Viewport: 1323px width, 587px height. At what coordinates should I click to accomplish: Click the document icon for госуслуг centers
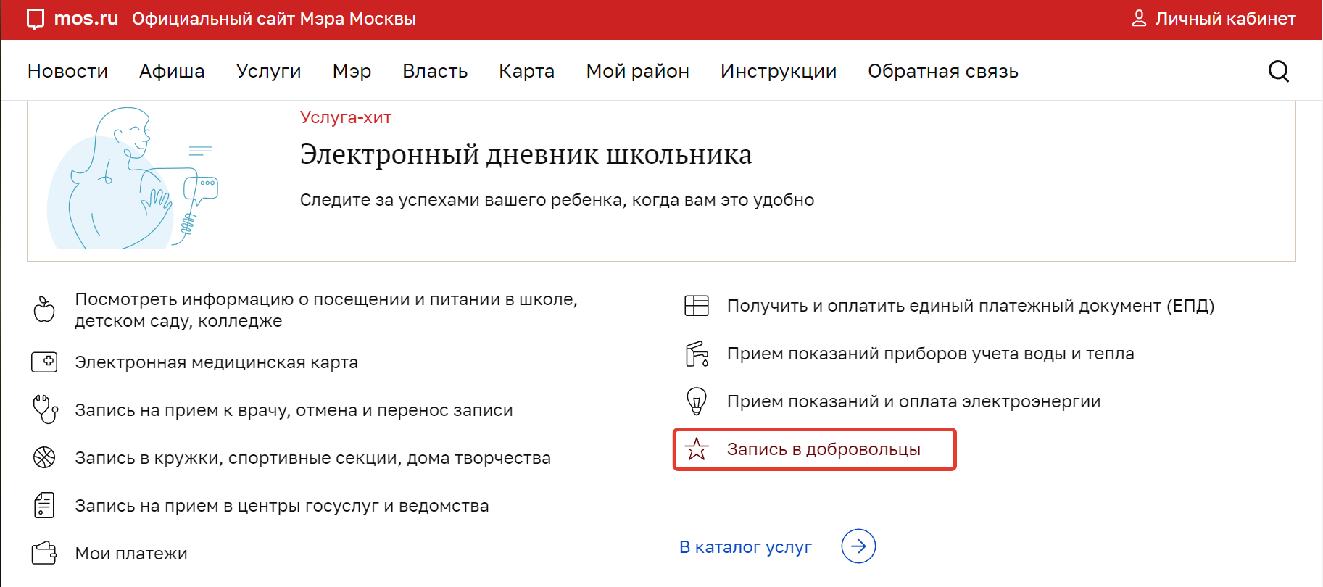pos(44,505)
